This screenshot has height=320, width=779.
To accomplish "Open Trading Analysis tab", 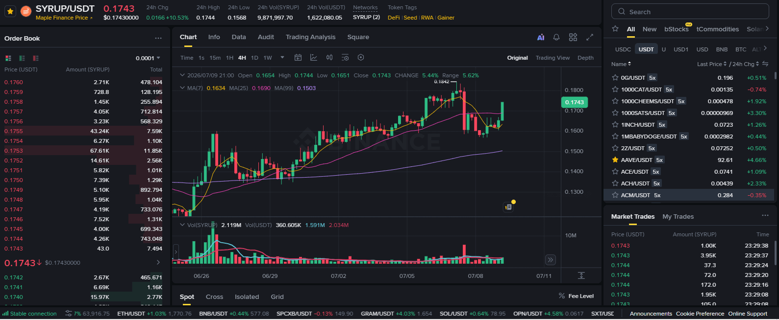I will (x=311, y=37).
